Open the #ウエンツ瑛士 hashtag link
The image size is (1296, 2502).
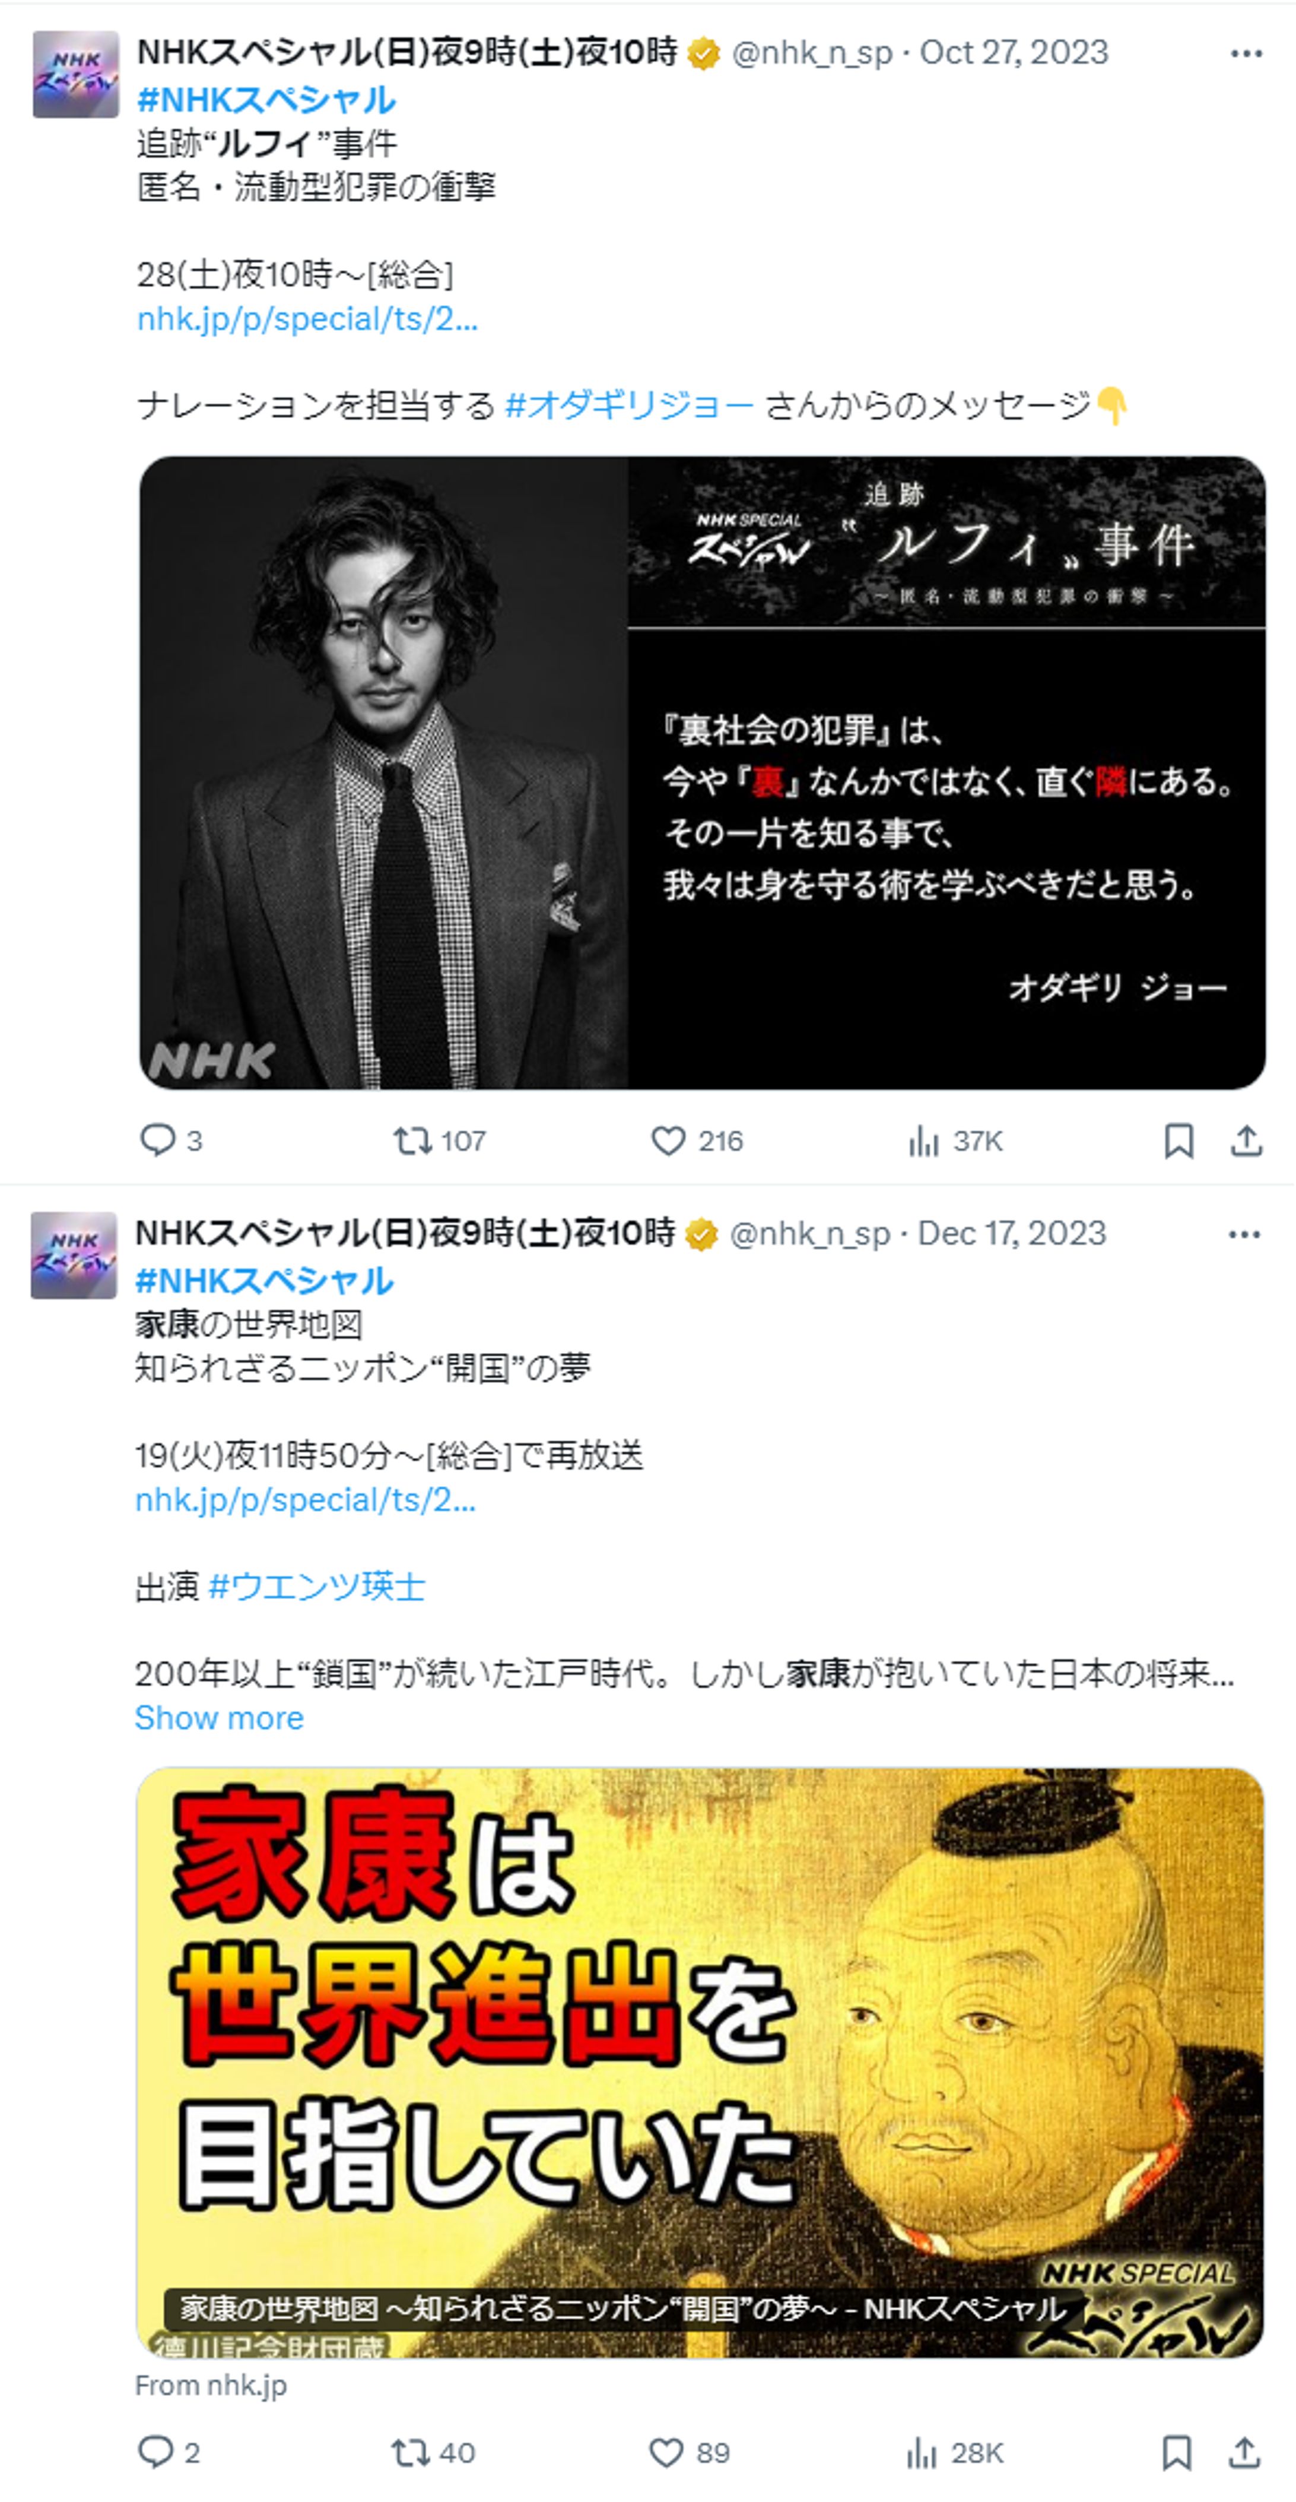pos(316,1586)
